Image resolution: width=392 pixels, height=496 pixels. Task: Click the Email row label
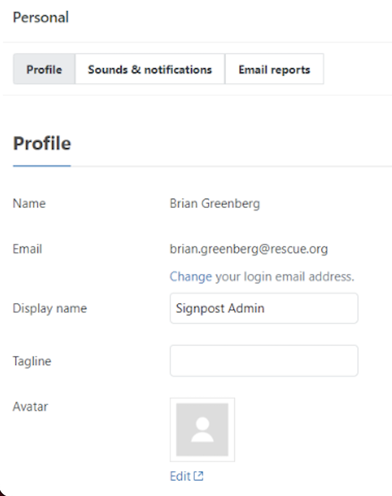point(27,249)
